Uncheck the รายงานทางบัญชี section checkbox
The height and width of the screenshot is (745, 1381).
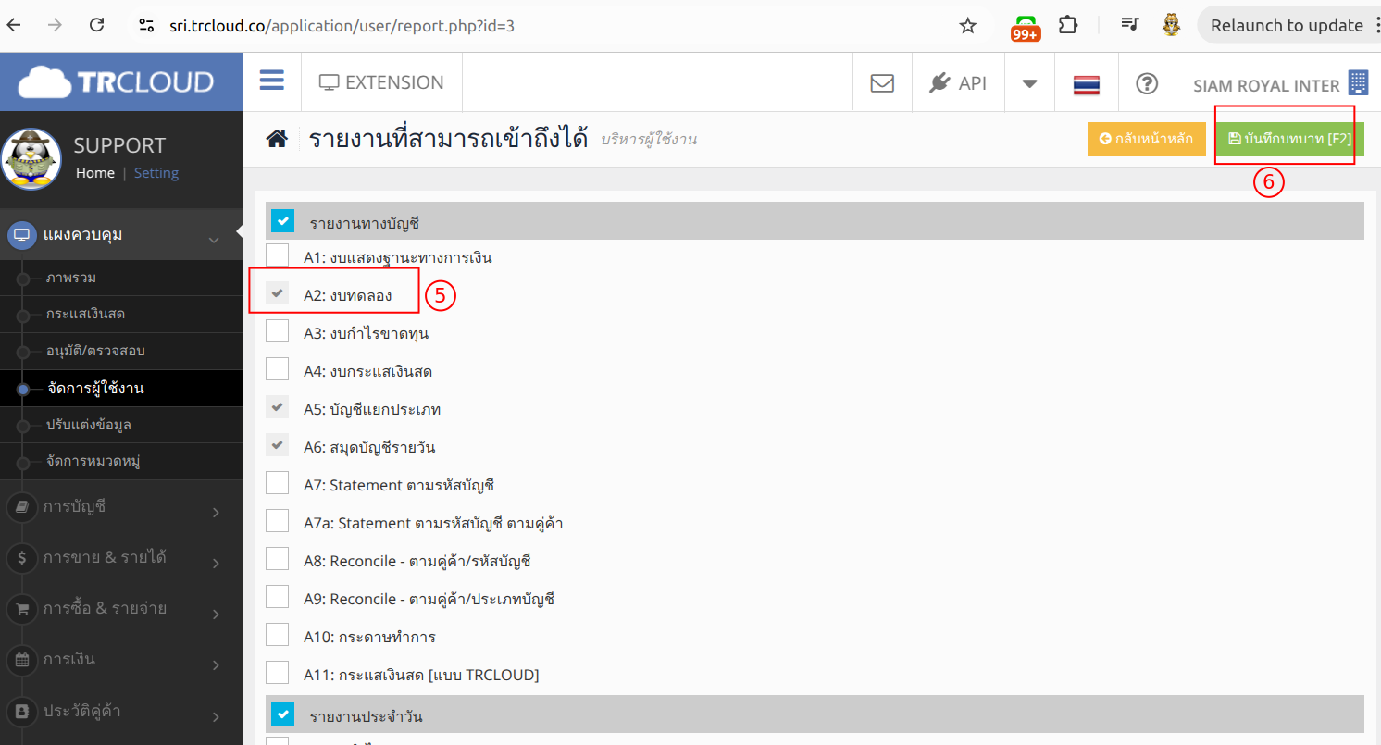pos(282,221)
